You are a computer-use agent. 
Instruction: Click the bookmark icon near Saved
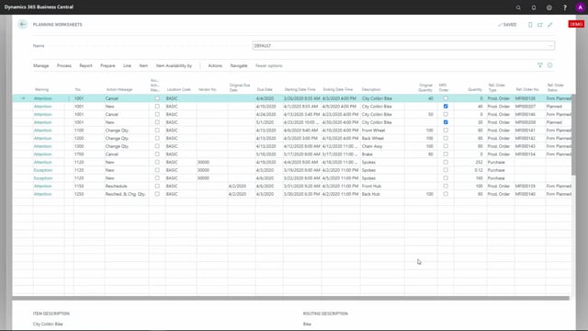pyautogui.click(x=530, y=25)
